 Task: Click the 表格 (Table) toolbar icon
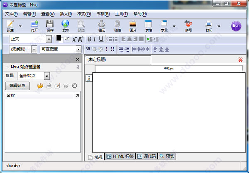point(149,26)
